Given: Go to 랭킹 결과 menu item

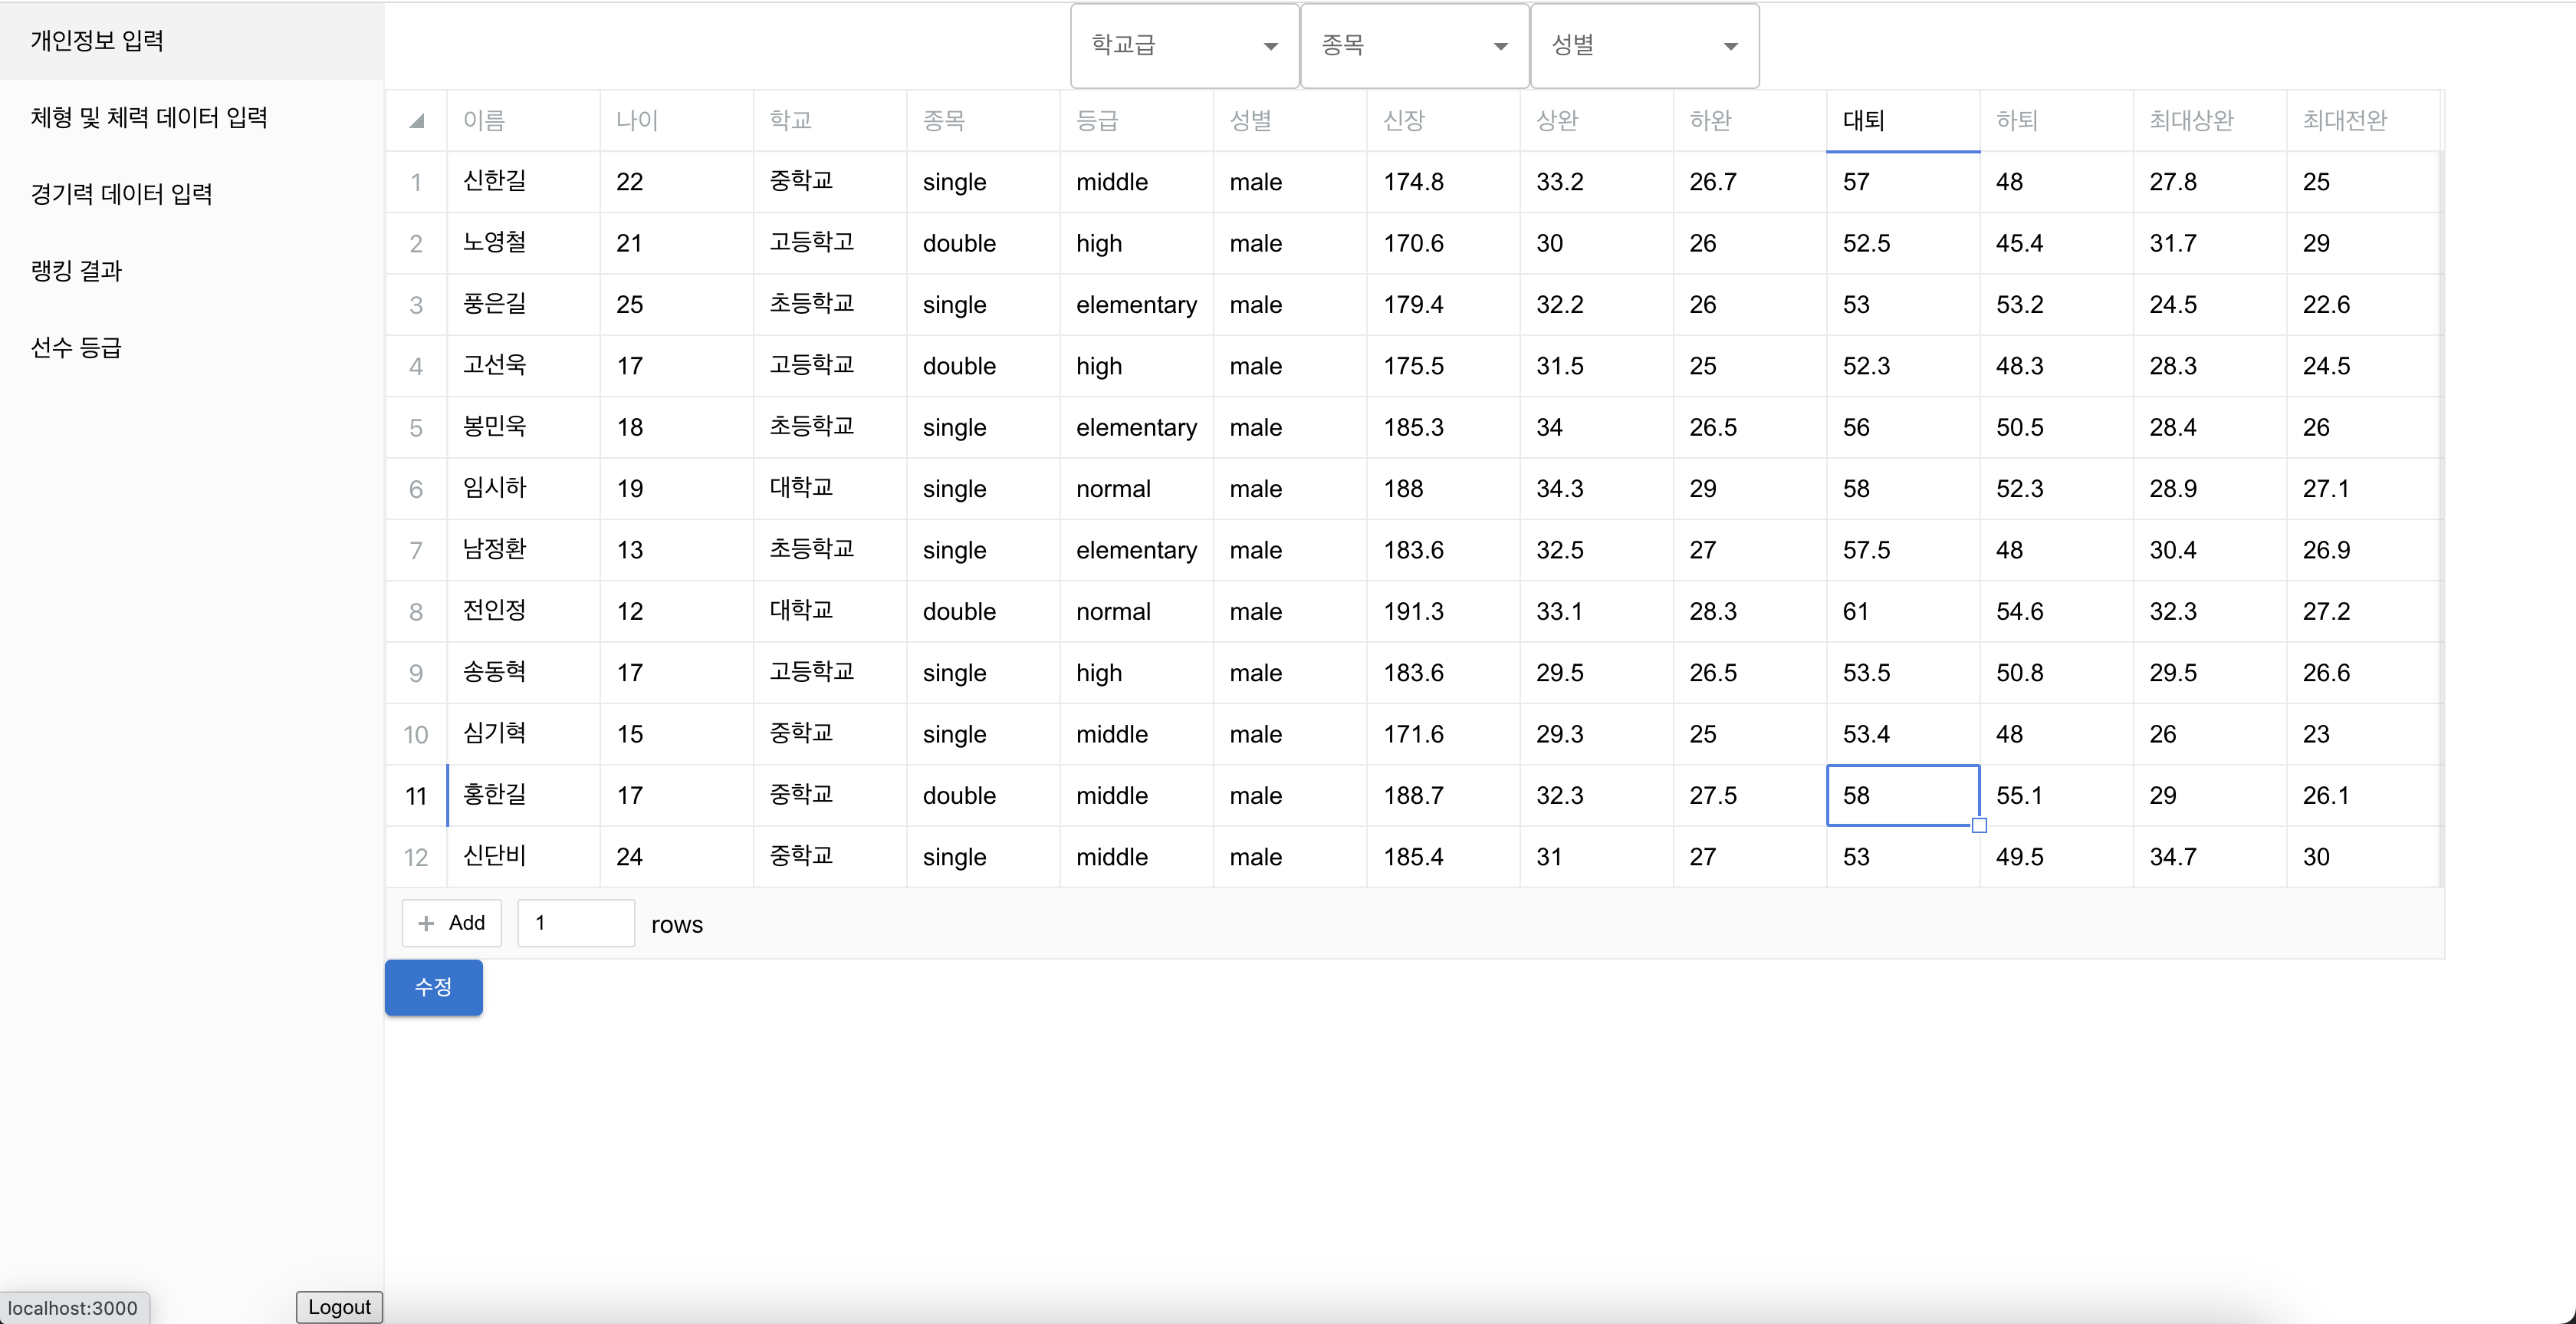Looking at the screenshot, I should 77,272.
